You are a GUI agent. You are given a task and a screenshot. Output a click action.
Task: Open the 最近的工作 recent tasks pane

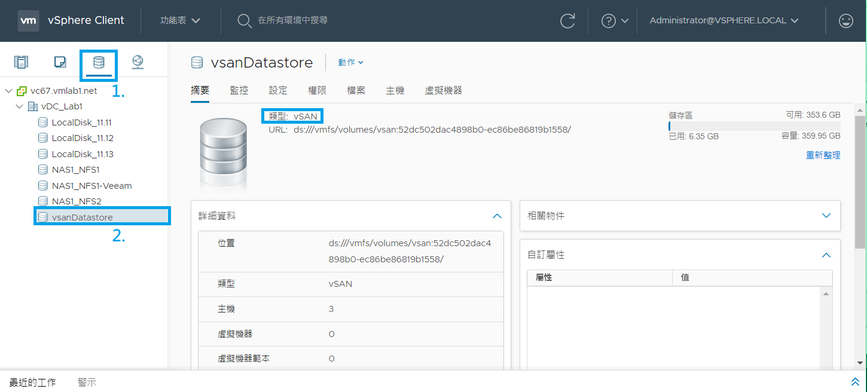[x=33, y=381]
